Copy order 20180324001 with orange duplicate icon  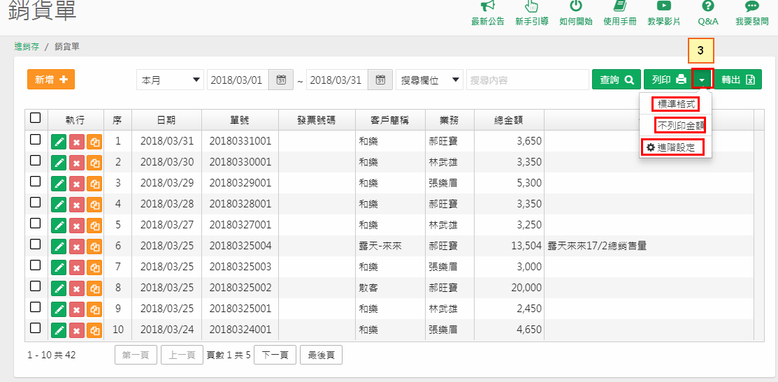click(x=94, y=330)
